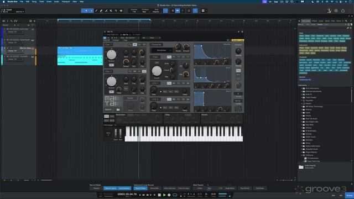The width and height of the screenshot is (354, 199).
Task: Click the Browse button bottom right
Action: (x=349, y=195)
